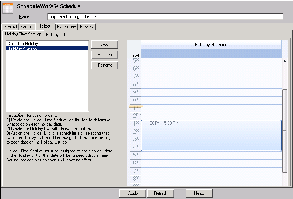This screenshot has width=293, height=199.
Task: Go to the Exceptions tab
Action: click(66, 27)
